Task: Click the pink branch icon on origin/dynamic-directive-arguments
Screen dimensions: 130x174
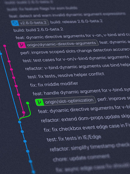Action: (22, 45)
